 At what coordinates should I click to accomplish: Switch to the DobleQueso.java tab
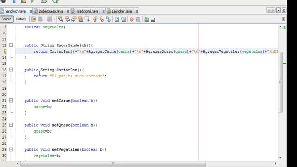(51, 11)
